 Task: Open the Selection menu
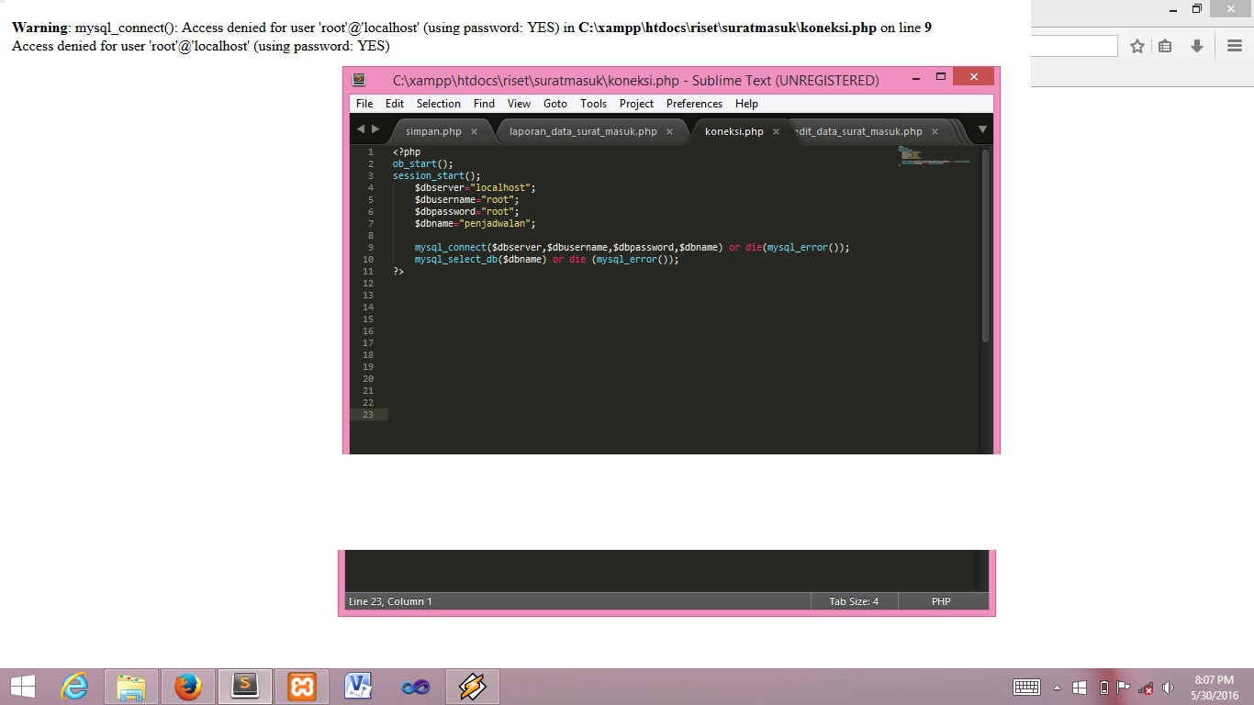pos(439,104)
